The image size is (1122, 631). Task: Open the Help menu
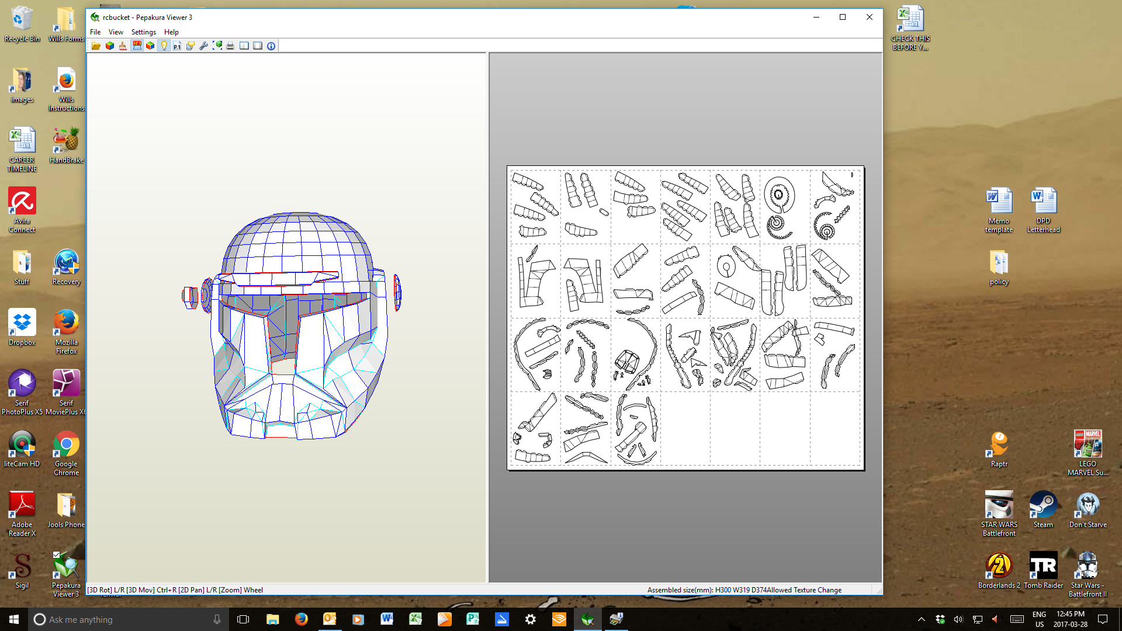coord(171,32)
